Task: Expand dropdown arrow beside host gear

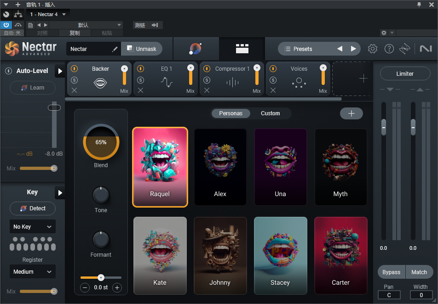Action: [392, 33]
